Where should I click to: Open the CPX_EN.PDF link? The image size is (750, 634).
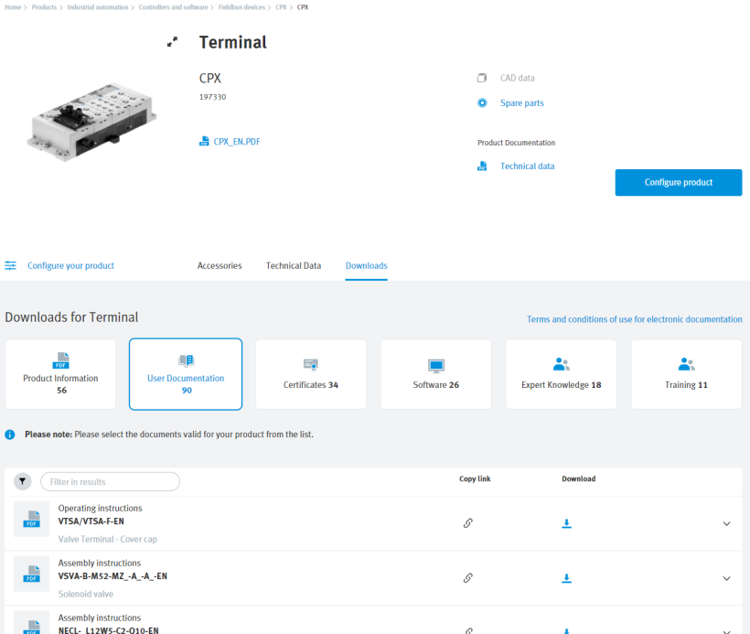point(237,142)
